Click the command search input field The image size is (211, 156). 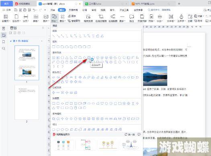[159, 10]
